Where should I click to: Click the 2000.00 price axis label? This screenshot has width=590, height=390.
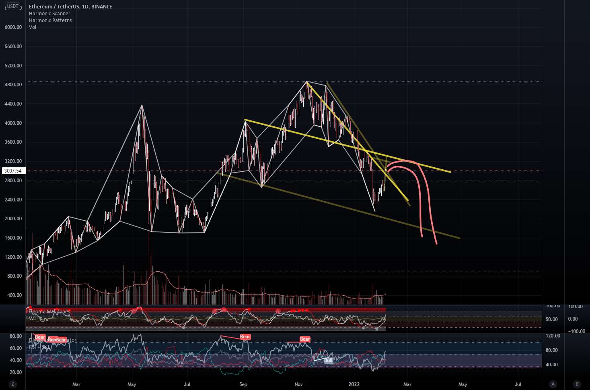pyautogui.click(x=13, y=218)
